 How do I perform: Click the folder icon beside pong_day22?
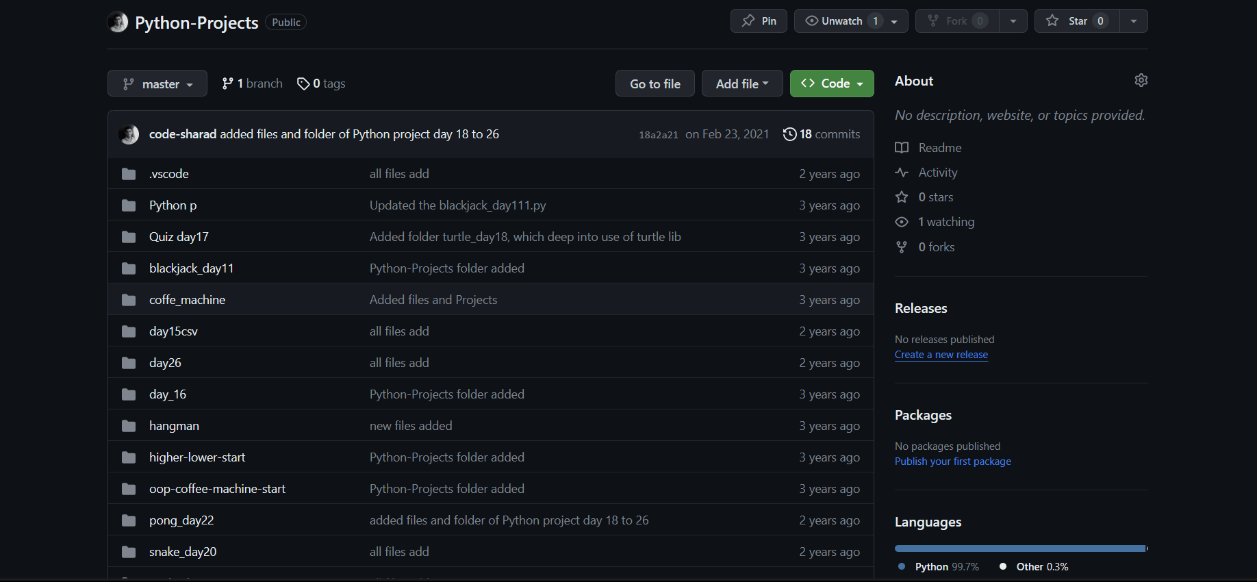coord(129,520)
